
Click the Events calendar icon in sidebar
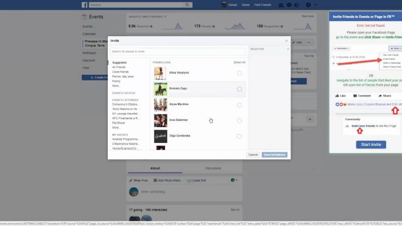coord(84,17)
